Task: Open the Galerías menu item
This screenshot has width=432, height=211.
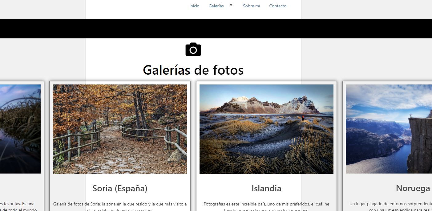Action: (216, 6)
